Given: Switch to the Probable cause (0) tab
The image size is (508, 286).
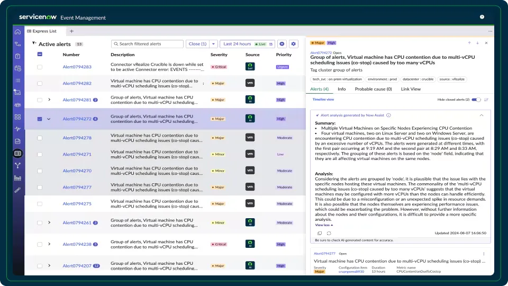Looking at the screenshot, I should (x=373, y=89).
